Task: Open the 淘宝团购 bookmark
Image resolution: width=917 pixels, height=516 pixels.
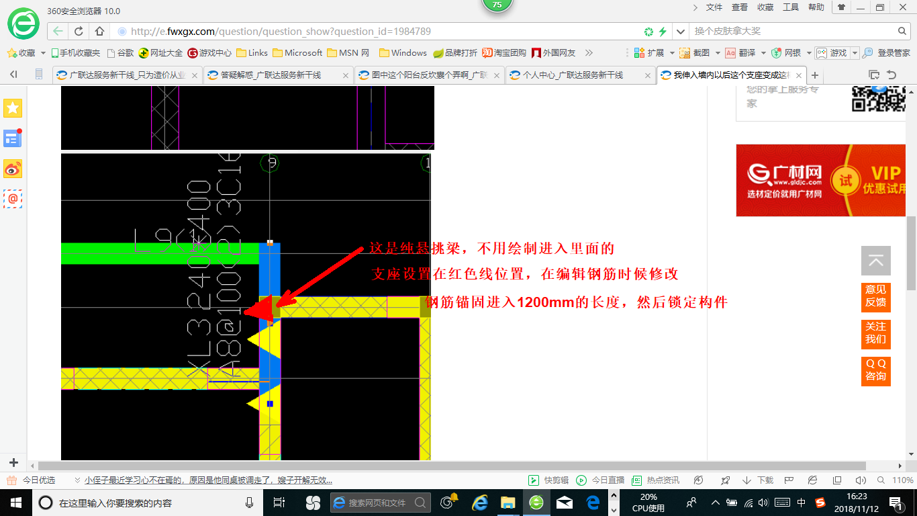Action: [x=504, y=53]
